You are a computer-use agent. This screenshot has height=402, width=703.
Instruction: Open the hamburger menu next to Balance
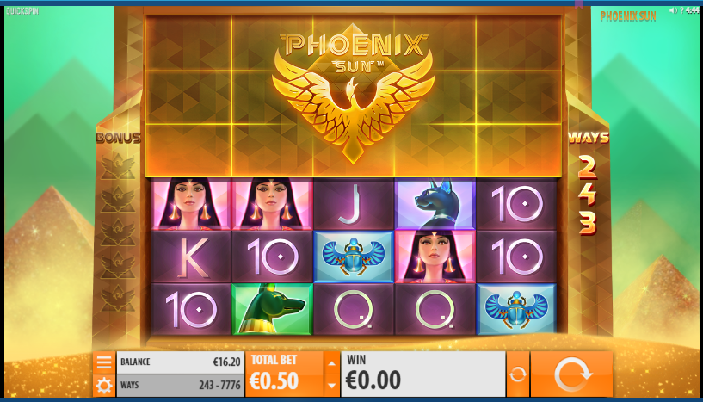104,362
